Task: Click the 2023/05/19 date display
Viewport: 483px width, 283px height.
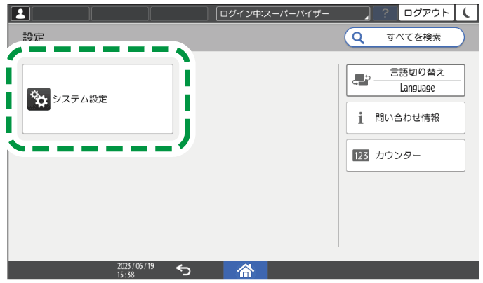Action: coord(135,266)
